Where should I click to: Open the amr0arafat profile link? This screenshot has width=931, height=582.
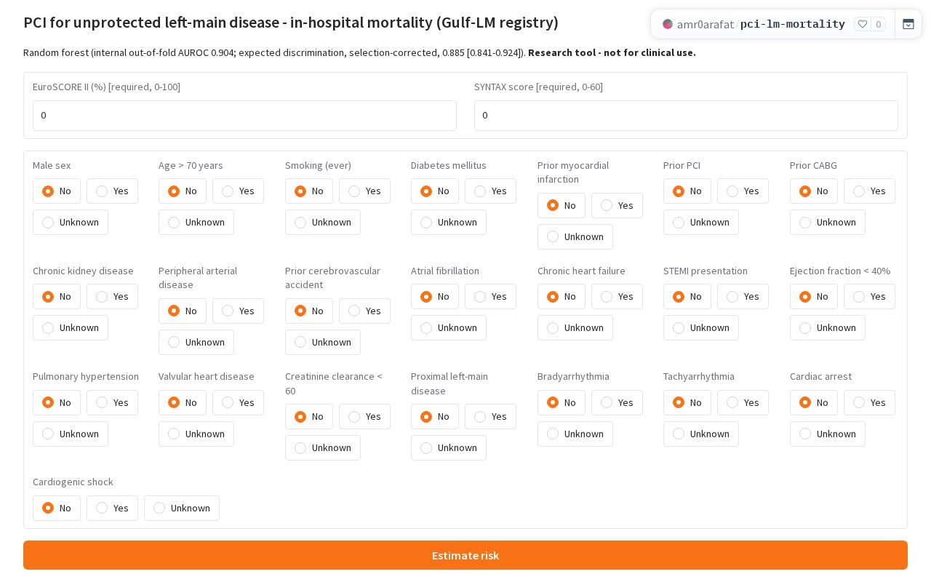click(x=706, y=24)
